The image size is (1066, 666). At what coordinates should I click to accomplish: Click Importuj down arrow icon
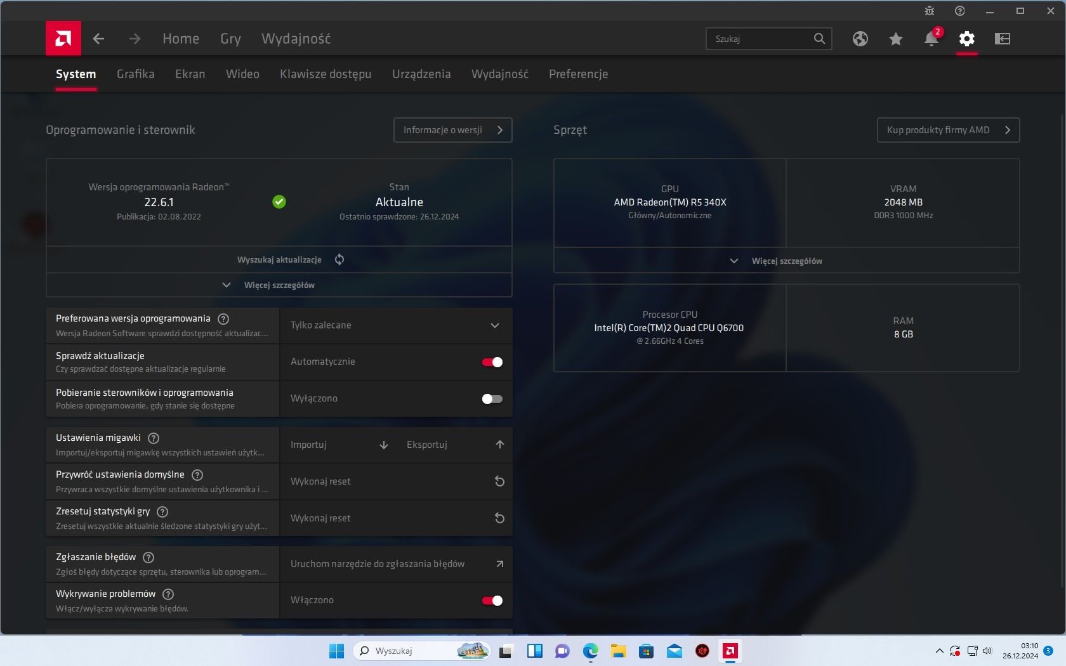tap(384, 445)
